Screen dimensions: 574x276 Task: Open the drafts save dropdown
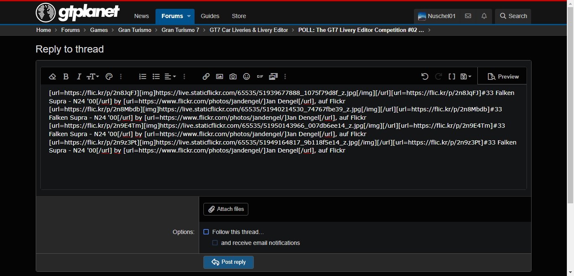pos(466,76)
